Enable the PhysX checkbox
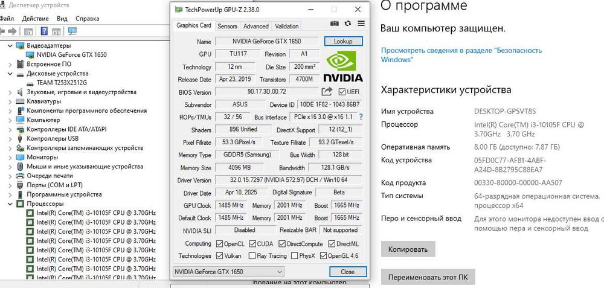Image resolution: width=604 pixels, height=288 pixels. point(295,255)
